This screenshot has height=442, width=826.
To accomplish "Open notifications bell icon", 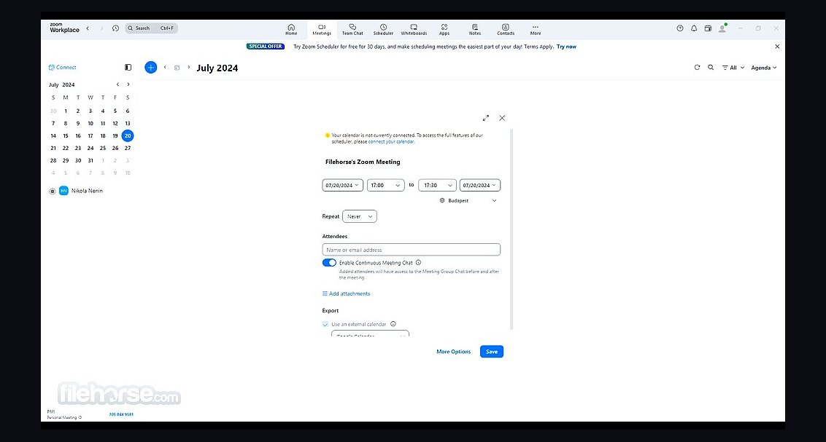I will [694, 28].
